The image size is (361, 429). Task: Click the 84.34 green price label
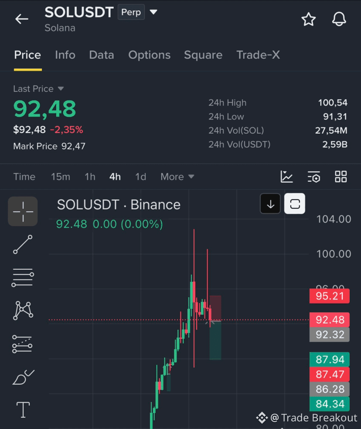(x=330, y=404)
